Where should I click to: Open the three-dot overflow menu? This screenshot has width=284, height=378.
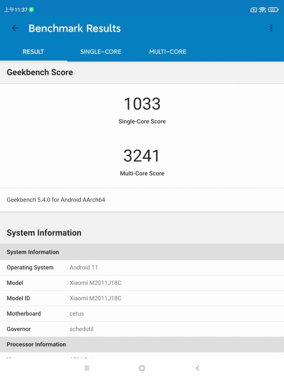[271, 28]
